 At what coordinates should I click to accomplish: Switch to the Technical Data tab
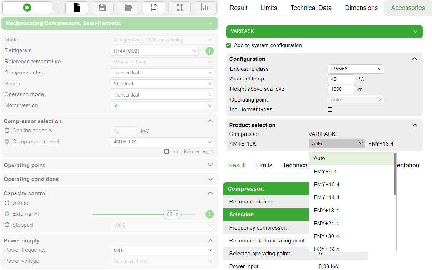pos(311,8)
